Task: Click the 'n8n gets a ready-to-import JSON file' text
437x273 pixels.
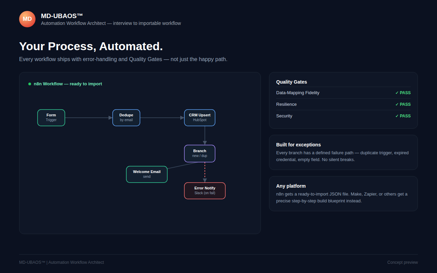Action: (342, 198)
